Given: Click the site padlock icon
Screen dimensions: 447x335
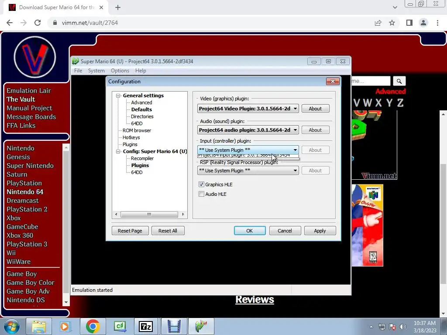Looking at the screenshot, I should point(55,23).
